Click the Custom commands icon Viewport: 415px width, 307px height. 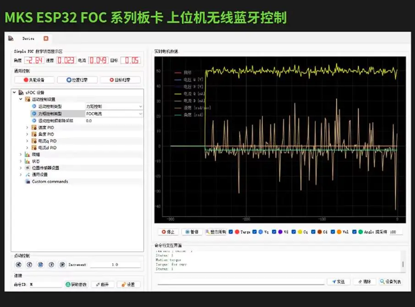[x=27, y=181]
